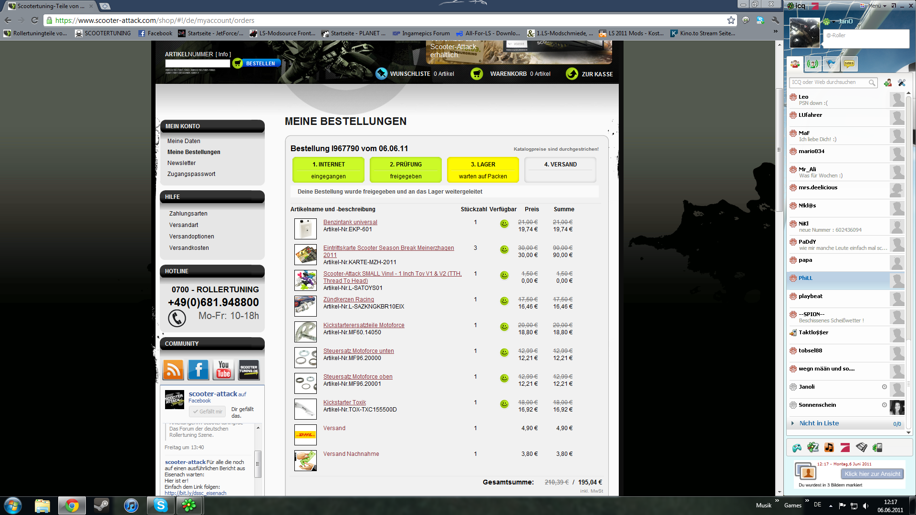Viewport: 916px width, 515px height.
Task: Select the Newsletter menu entry
Action: [x=181, y=163]
